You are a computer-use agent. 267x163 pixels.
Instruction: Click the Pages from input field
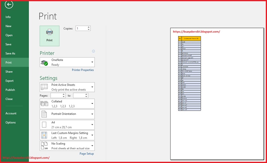point(56,96)
